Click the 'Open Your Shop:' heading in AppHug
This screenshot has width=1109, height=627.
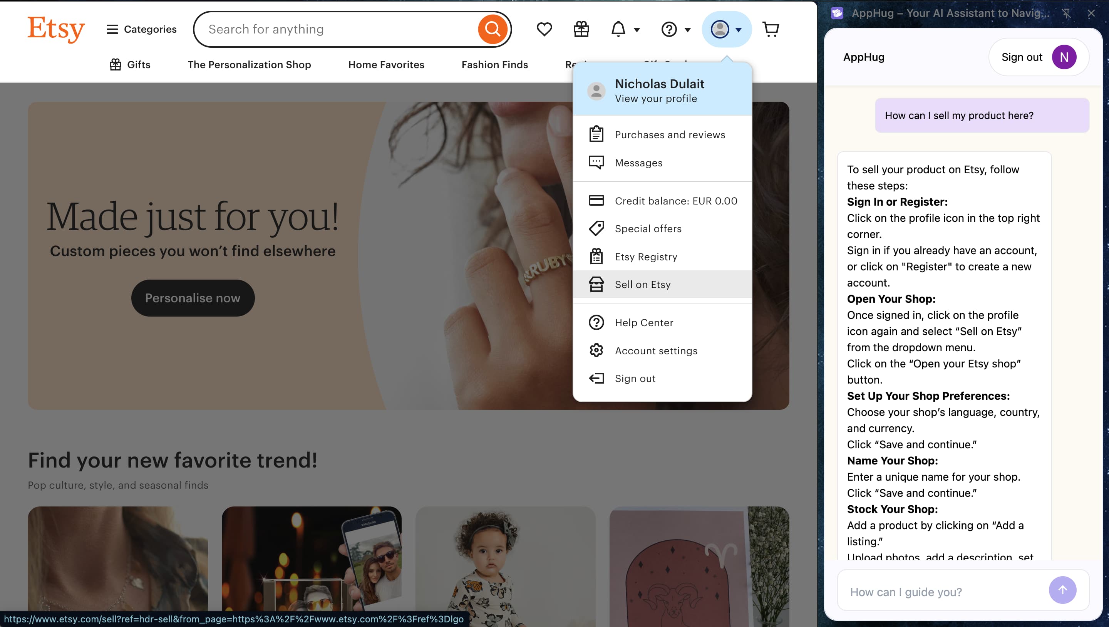(891, 299)
